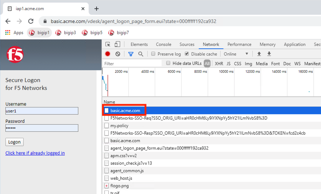Switch to the Sources tab
The width and height of the screenshot is (321, 194).
coord(187,44)
